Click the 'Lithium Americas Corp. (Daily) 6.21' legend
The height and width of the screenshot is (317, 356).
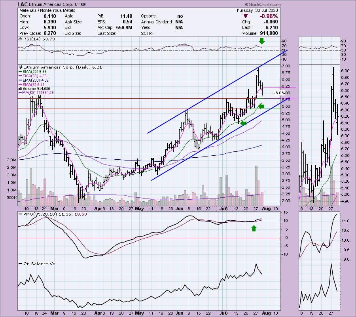coord(62,67)
